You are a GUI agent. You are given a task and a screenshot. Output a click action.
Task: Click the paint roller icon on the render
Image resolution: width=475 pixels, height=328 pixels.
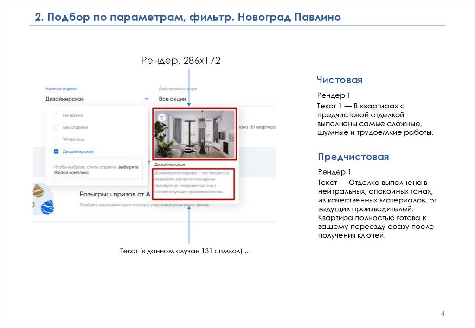tap(161, 118)
